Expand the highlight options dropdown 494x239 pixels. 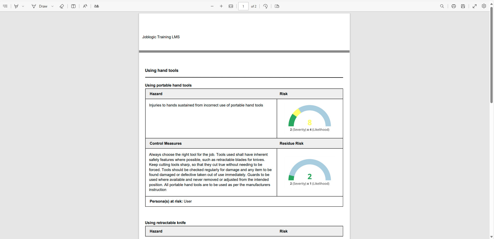click(23, 6)
